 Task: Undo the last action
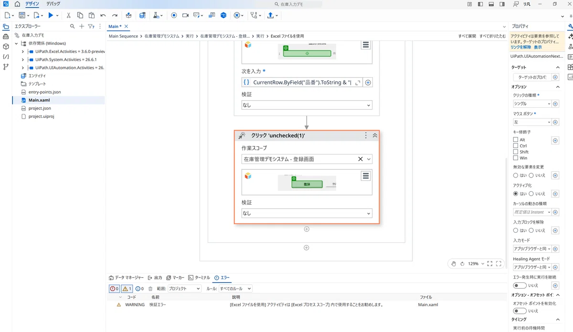pos(103,15)
